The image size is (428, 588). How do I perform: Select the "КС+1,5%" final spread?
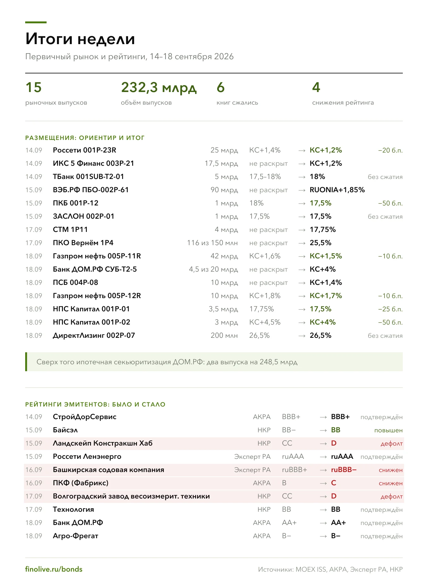tap(326, 256)
